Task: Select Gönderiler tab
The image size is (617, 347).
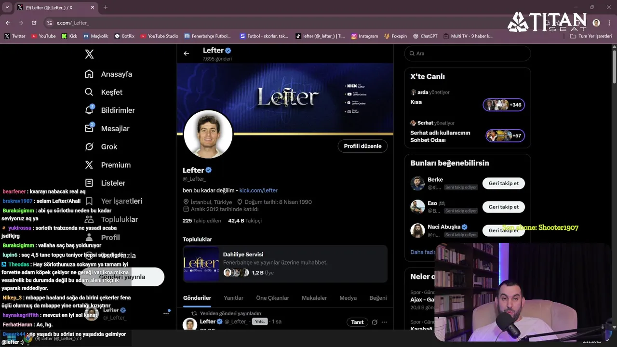Action: coord(197,298)
